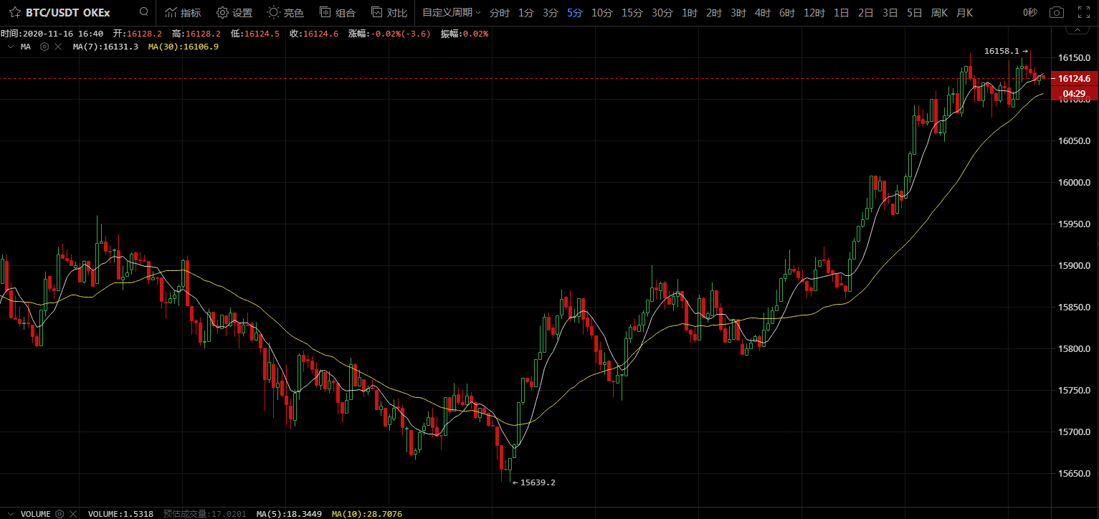Open the 对比 compare tool
The width and height of the screenshot is (1099, 519).
click(389, 13)
